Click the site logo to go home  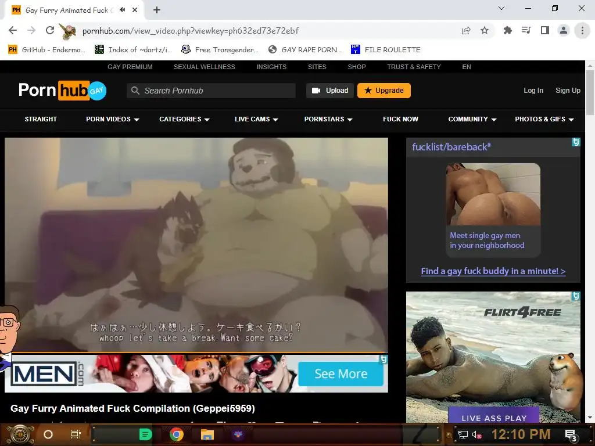63,90
